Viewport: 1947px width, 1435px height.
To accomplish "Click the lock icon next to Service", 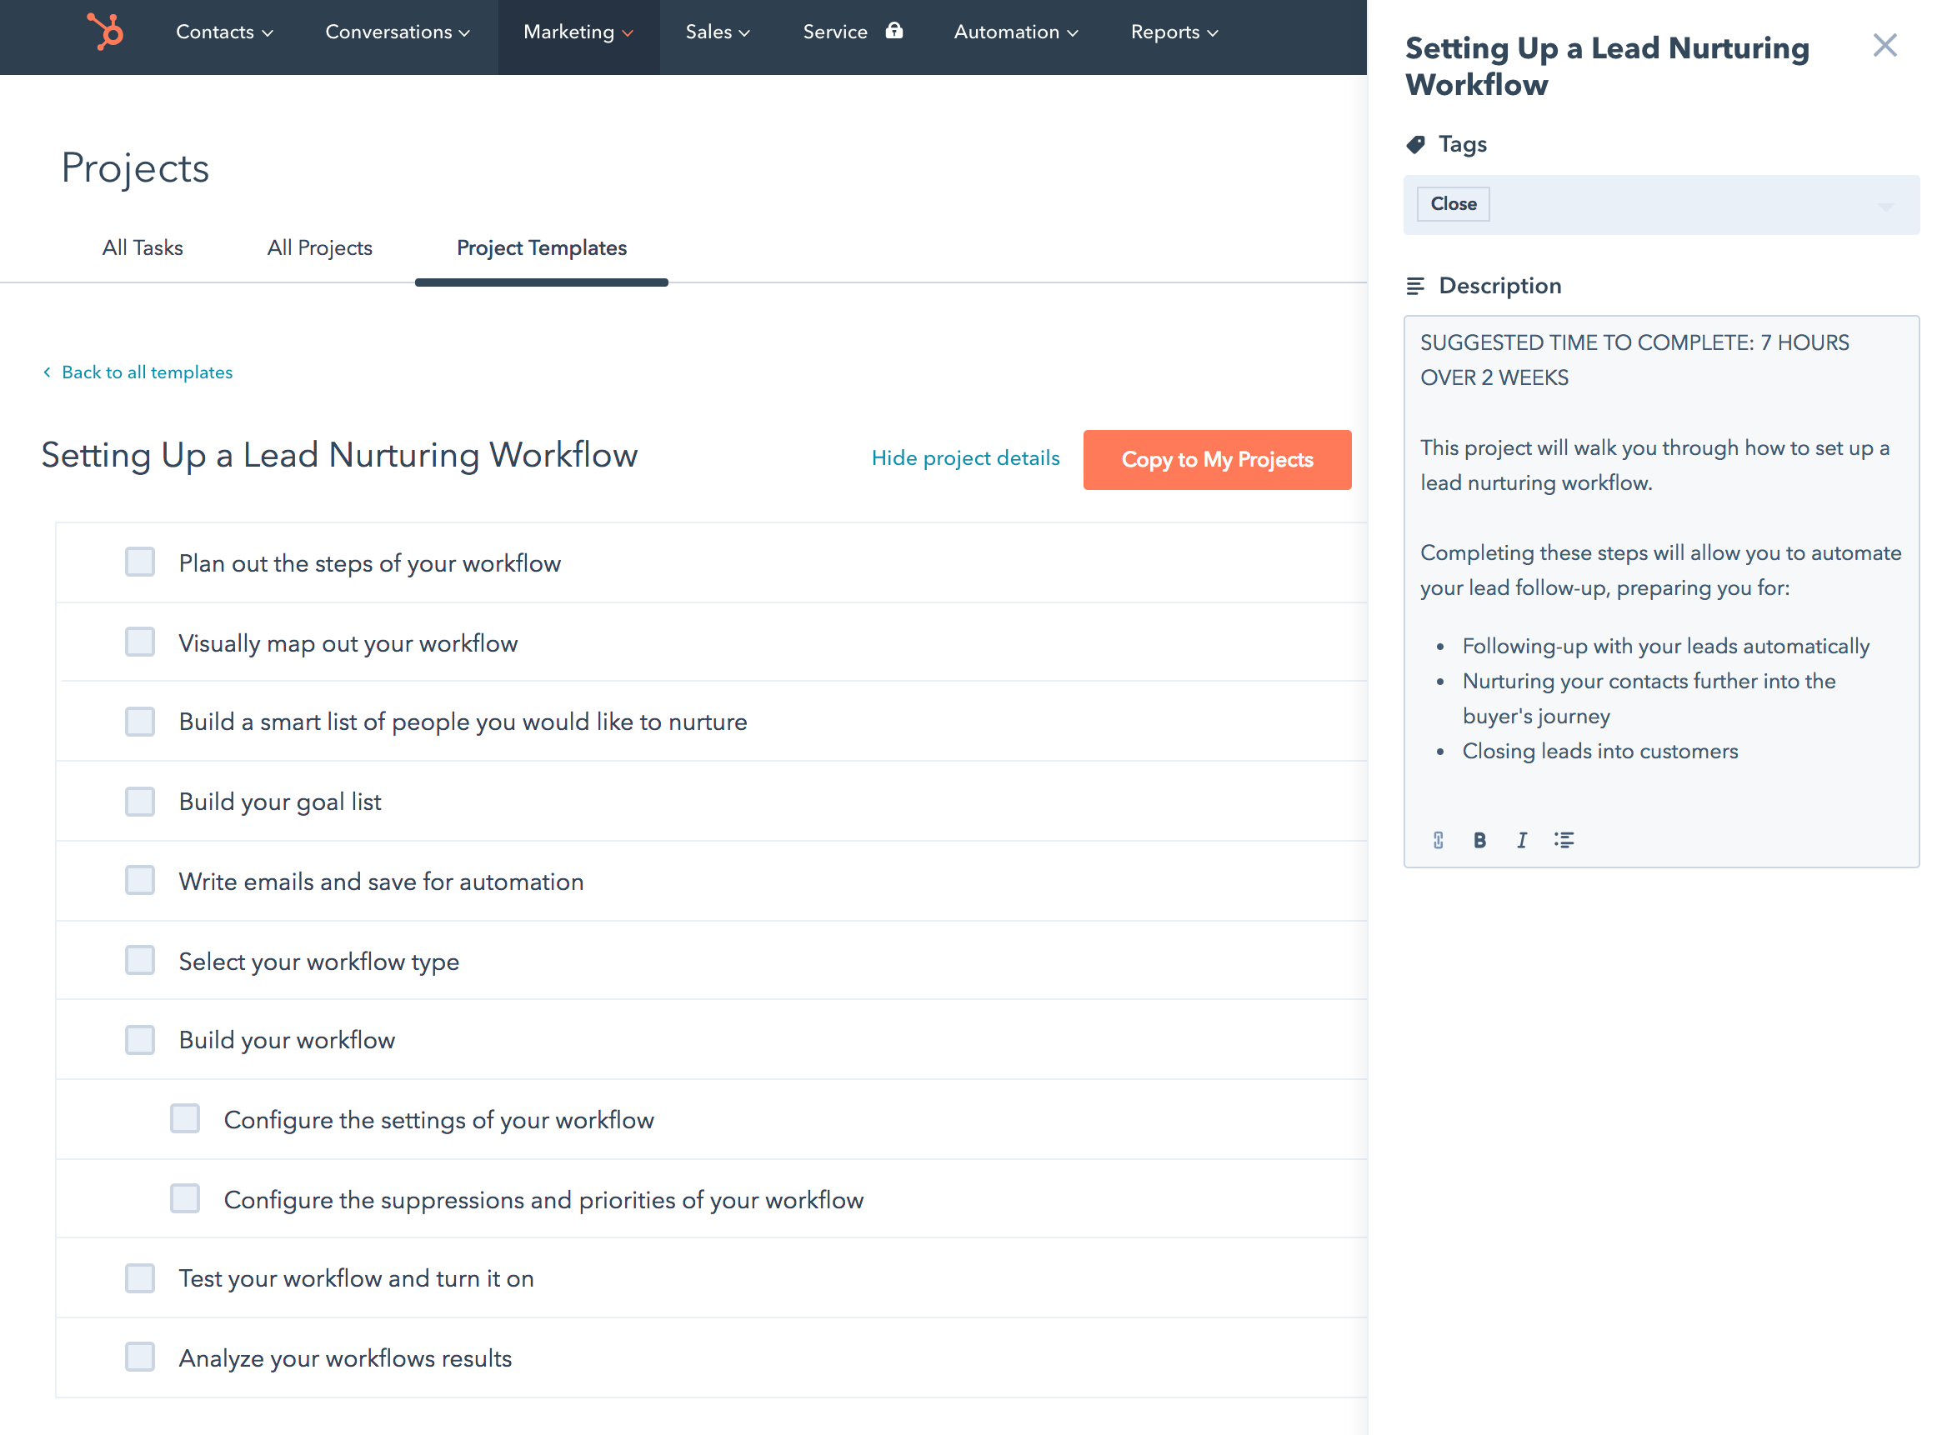I will coord(894,32).
